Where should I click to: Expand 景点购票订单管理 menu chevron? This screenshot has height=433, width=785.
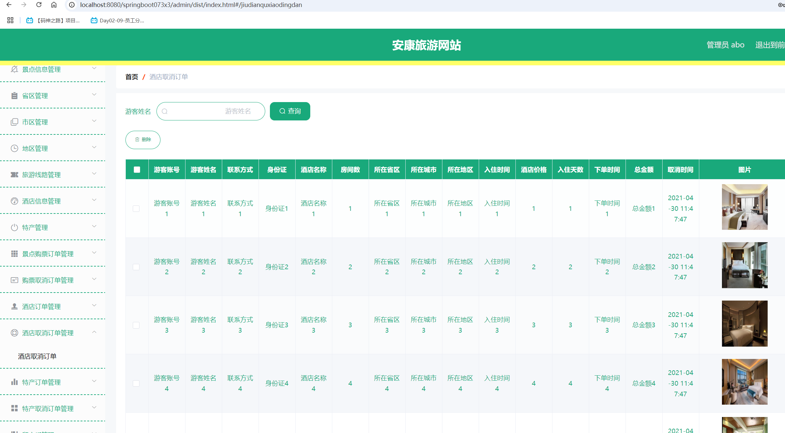tap(94, 253)
